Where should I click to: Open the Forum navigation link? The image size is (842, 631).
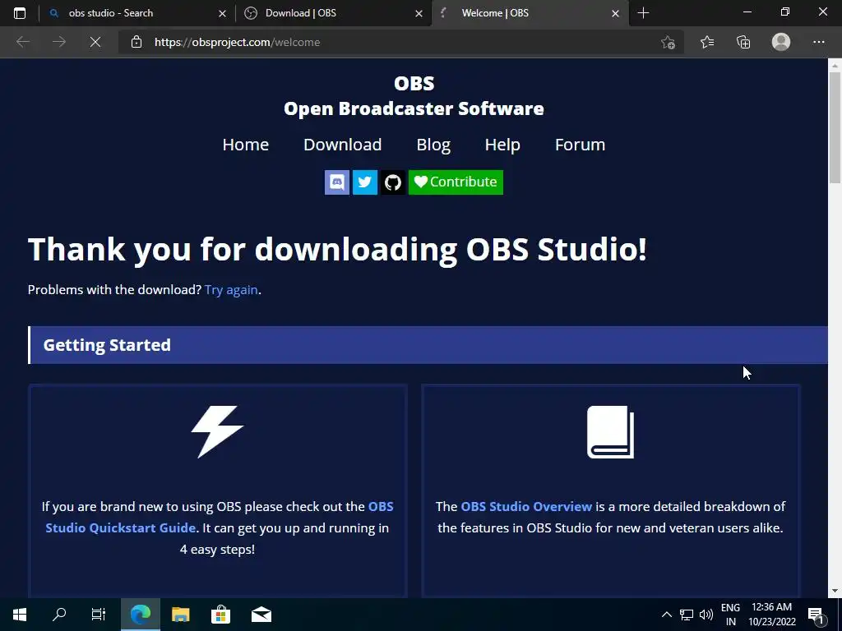click(x=580, y=145)
